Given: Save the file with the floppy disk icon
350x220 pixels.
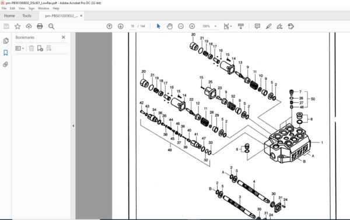Looking at the screenshot, I should 6,26.
